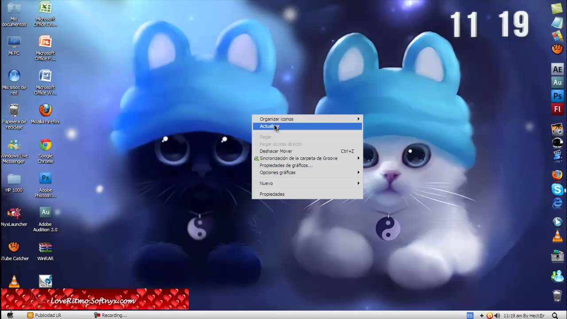Launch Windows Live Messenger desktop shortcut
The image size is (567, 319).
(x=14, y=151)
